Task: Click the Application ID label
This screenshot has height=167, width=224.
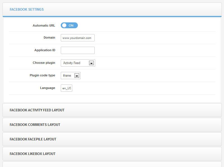Action: point(45,50)
